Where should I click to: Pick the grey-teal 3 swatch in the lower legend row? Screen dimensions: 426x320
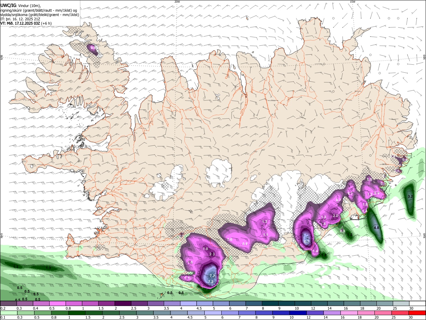coord(145,313)
